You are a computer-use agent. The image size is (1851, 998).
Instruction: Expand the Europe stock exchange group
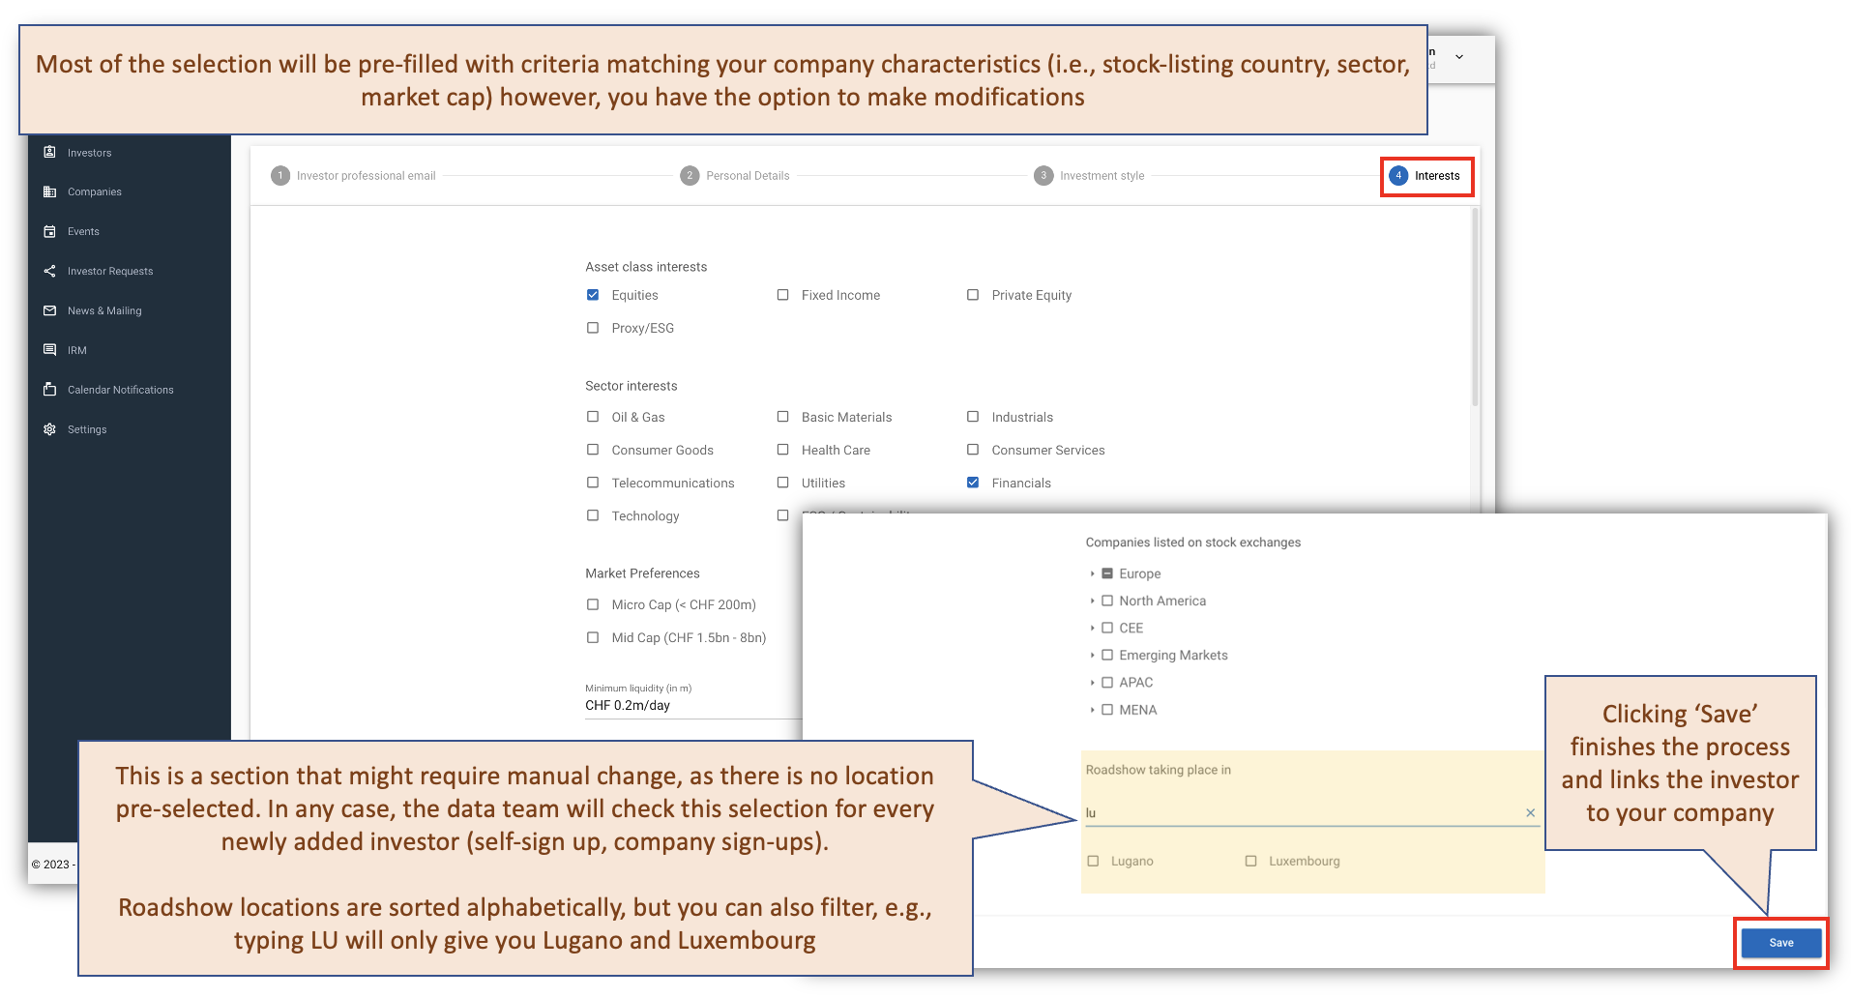[1093, 573]
